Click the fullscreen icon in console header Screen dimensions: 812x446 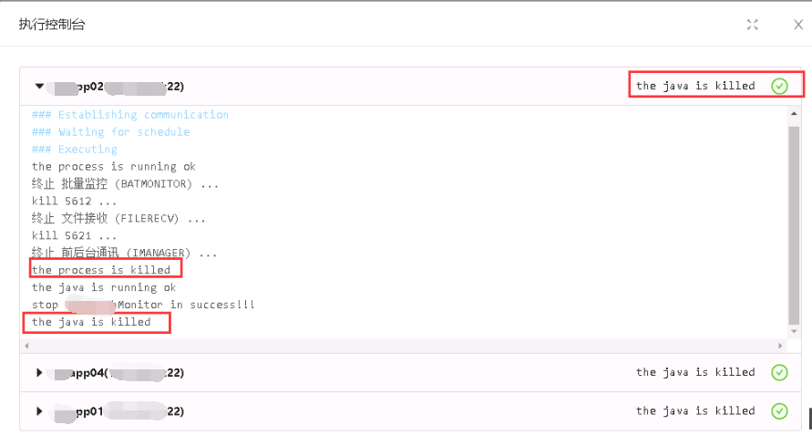coord(753,25)
